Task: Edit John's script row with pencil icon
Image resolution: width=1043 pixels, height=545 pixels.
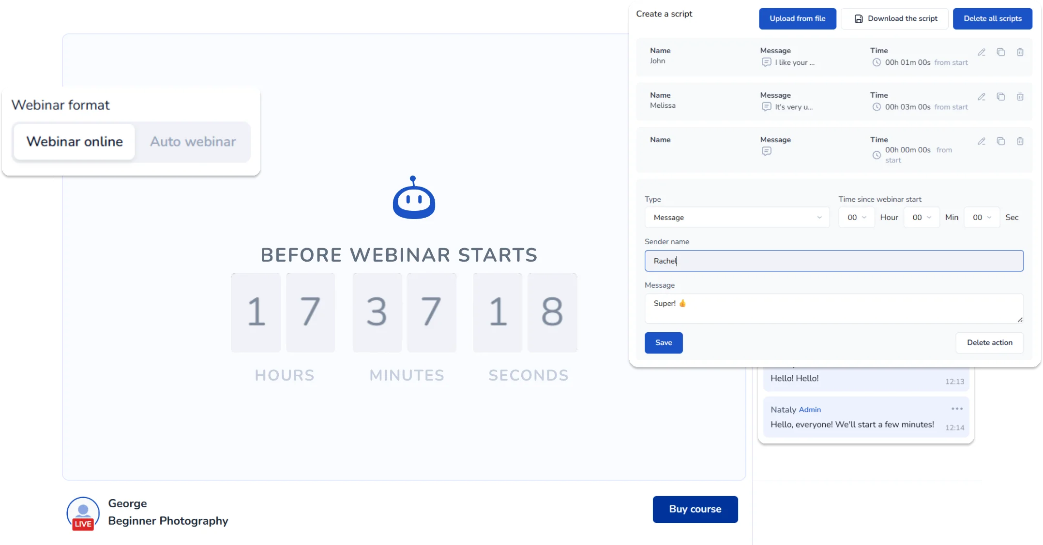Action: click(x=981, y=52)
